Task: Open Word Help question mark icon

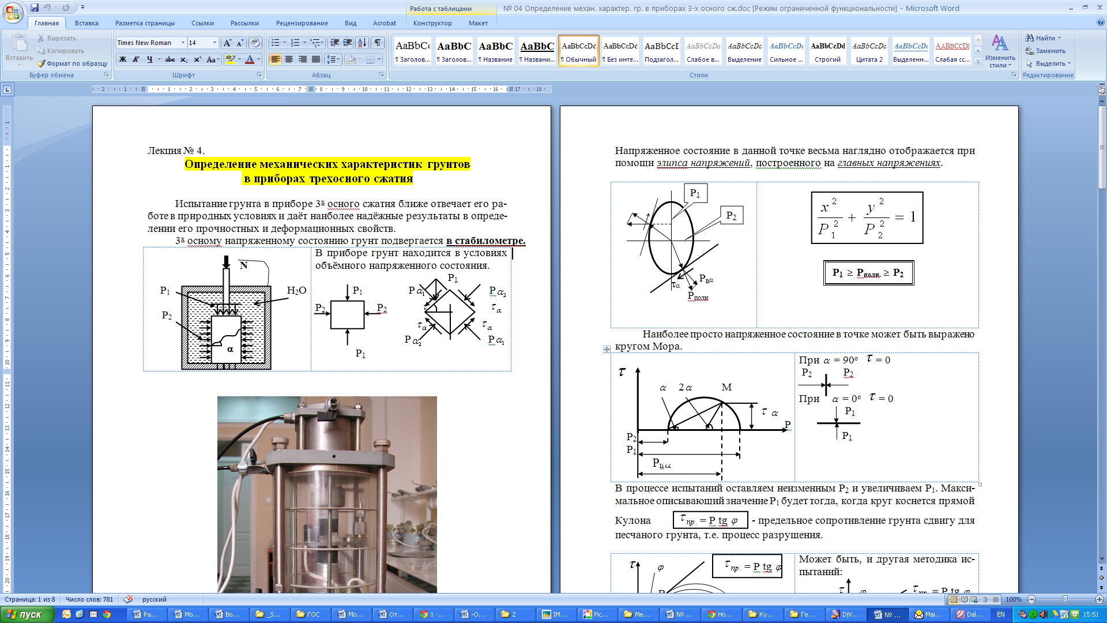Action: click(x=1101, y=22)
